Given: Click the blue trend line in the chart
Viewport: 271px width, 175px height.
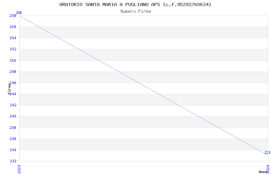Looking at the screenshot, I should [x=143, y=86].
